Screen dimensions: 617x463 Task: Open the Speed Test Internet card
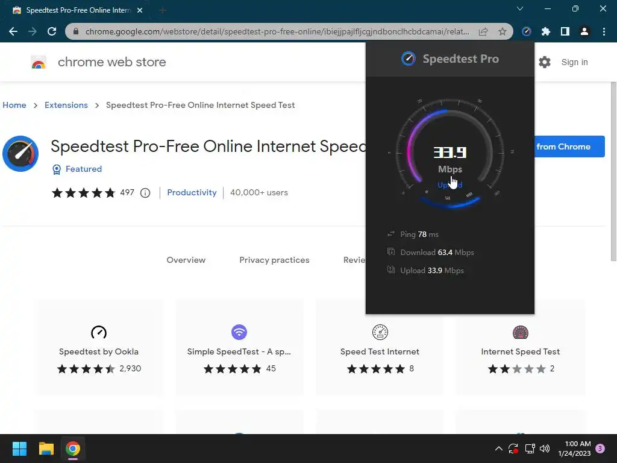[380, 347]
